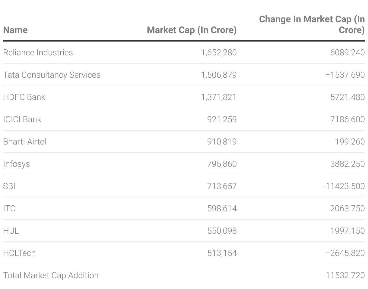Image resolution: width=368 pixels, height=289 pixels.
Task: Click the Total Market Cap Addition label
Action: (x=51, y=275)
